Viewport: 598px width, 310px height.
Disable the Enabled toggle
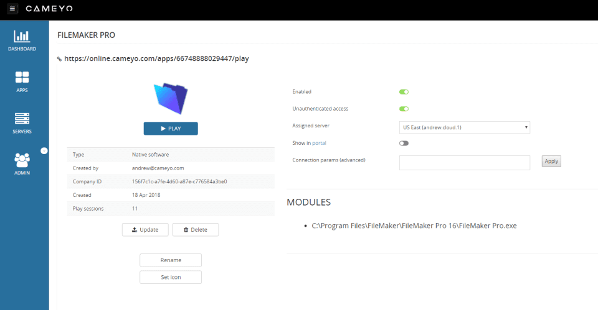point(404,92)
